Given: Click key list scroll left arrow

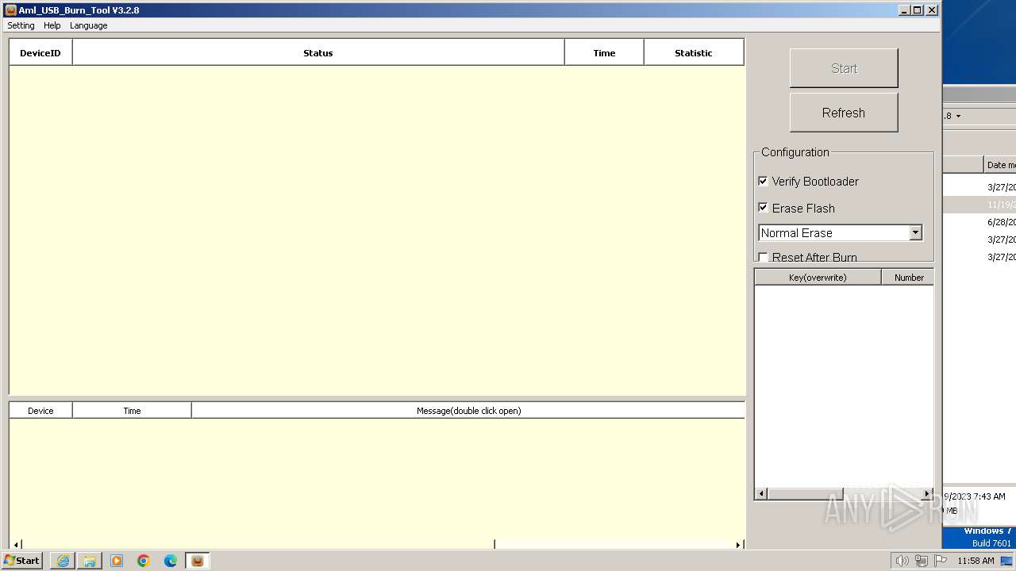Looking at the screenshot, I should click(761, 494).
